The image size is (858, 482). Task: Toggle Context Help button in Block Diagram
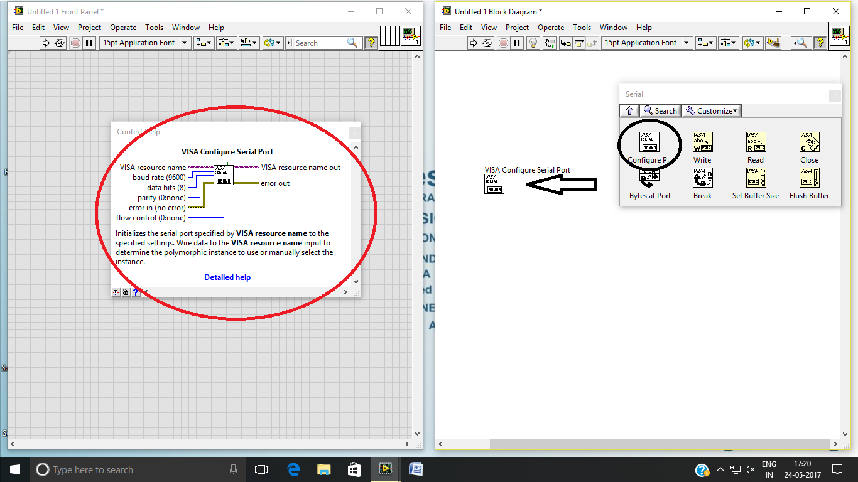click(x=820, y=43)
